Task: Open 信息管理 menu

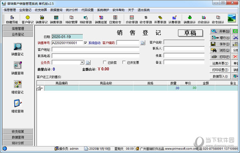Action: point(10,10)
